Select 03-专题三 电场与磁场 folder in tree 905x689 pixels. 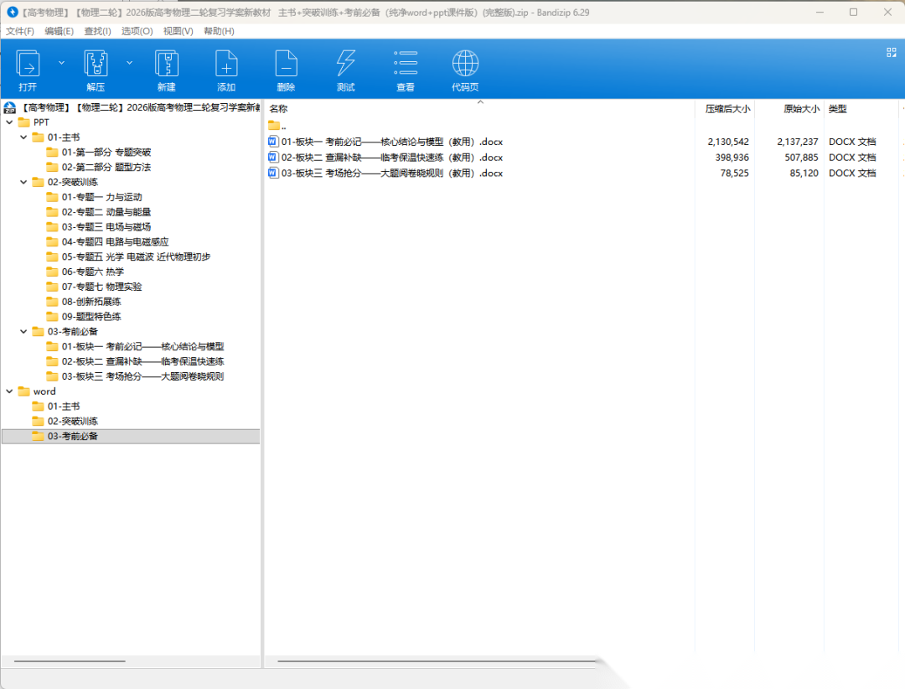[106, 227]
